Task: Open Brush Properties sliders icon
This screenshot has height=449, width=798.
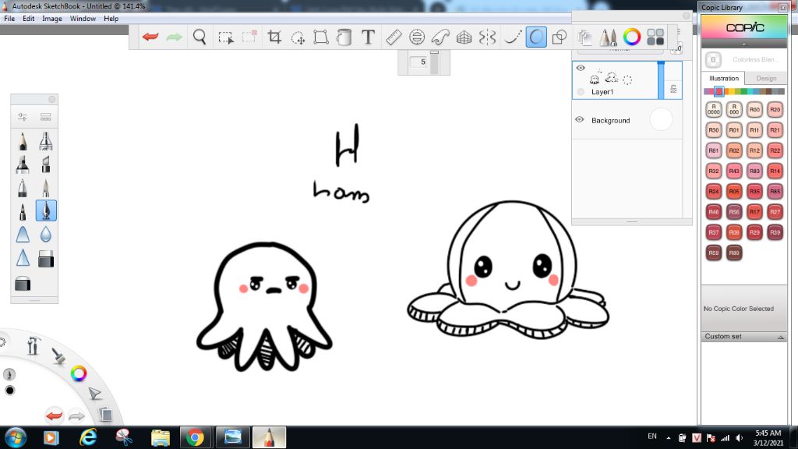Action: click(23, 117)
